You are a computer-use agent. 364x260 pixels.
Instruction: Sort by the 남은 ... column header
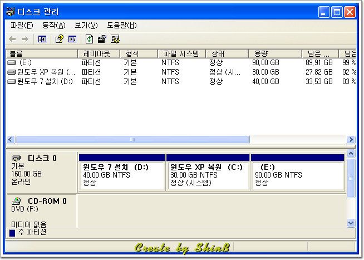[320, 53]
